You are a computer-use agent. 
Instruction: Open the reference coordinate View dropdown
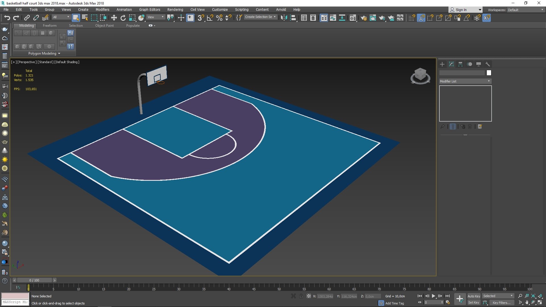pyautogui.click(x=156, y=17)
